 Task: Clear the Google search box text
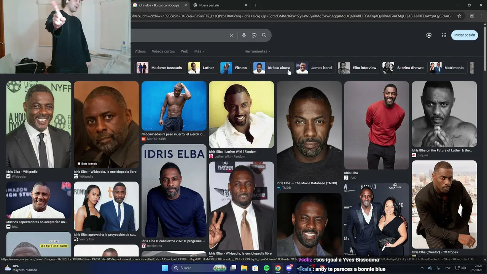point(231,35)
